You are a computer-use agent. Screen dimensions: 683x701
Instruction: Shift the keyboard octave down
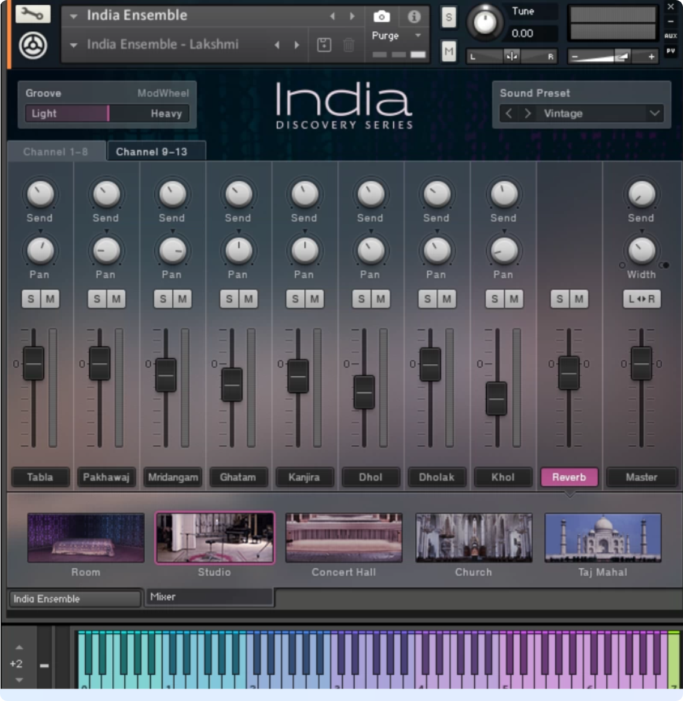[x=19, y=680]
